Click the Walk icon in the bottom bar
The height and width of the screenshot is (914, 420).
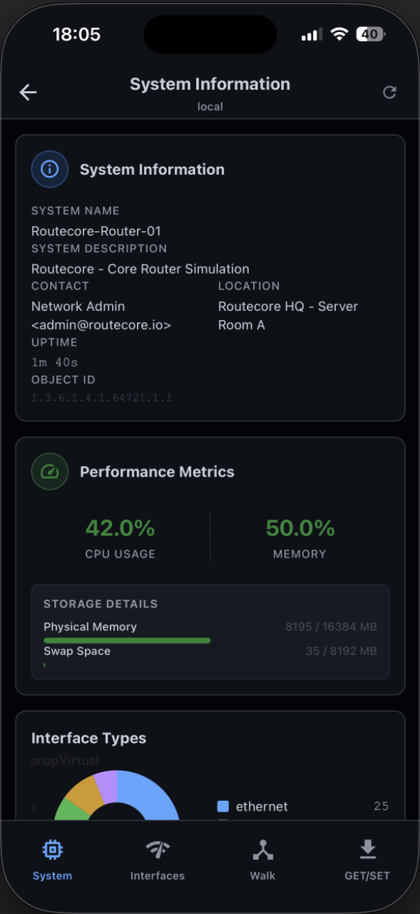(262, 849)
